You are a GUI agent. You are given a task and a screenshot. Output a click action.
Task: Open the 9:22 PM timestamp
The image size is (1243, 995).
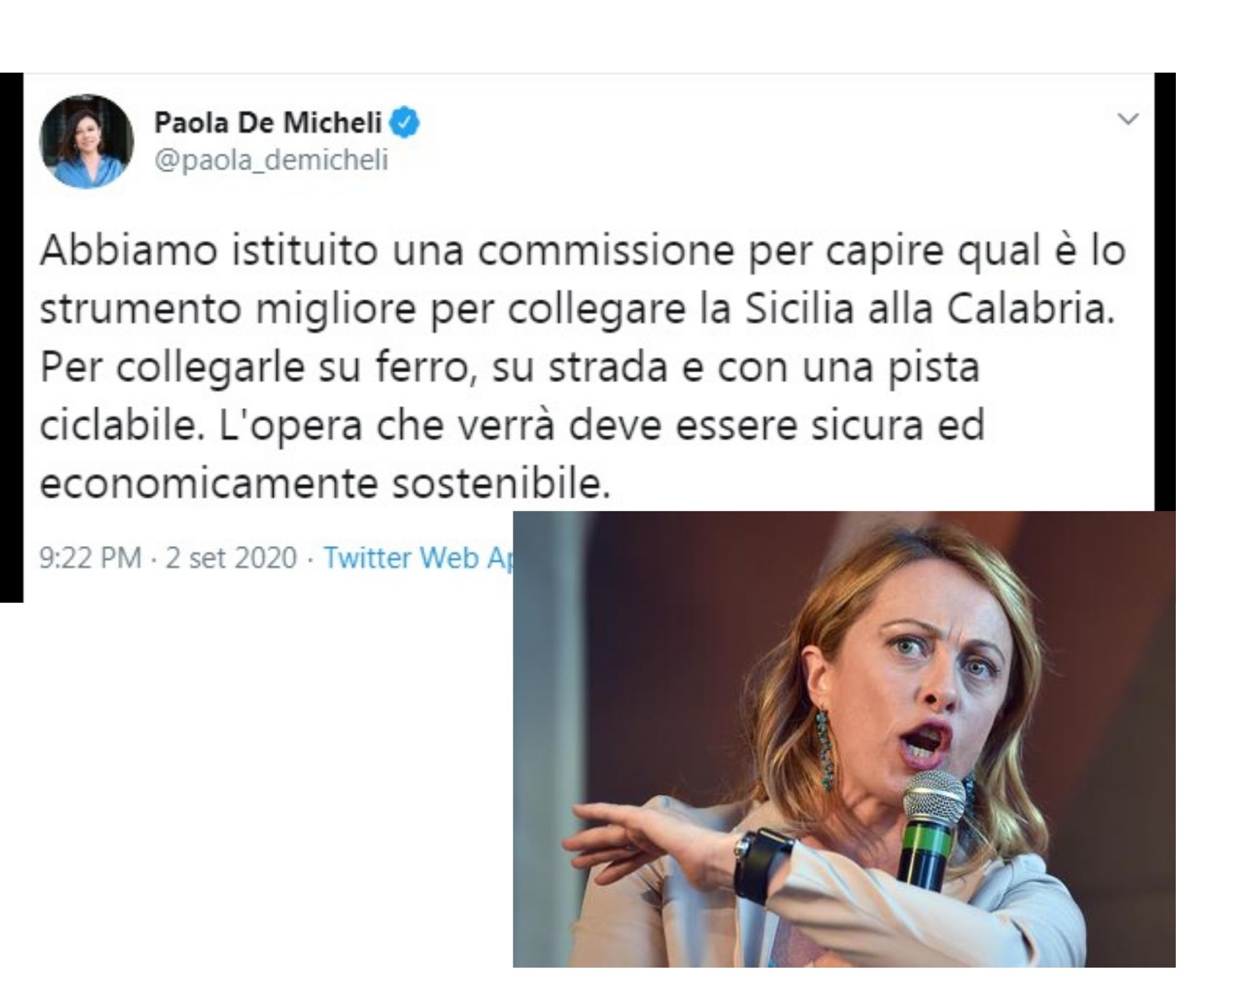(90, 557)
